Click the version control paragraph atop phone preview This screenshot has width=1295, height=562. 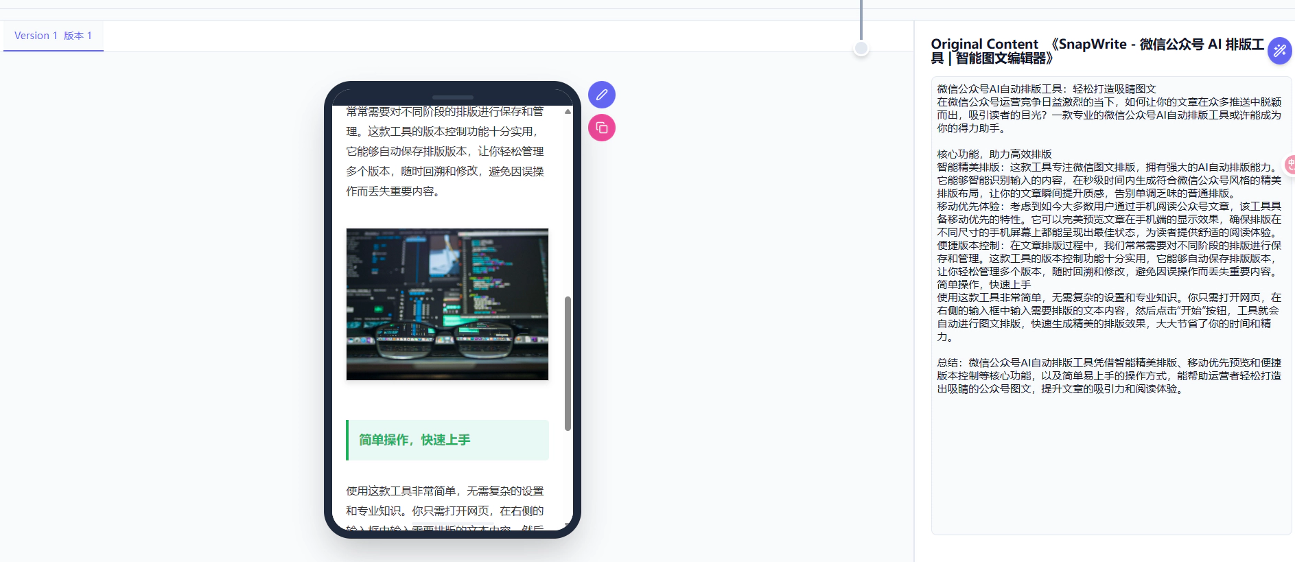click(x=445, y=151)
